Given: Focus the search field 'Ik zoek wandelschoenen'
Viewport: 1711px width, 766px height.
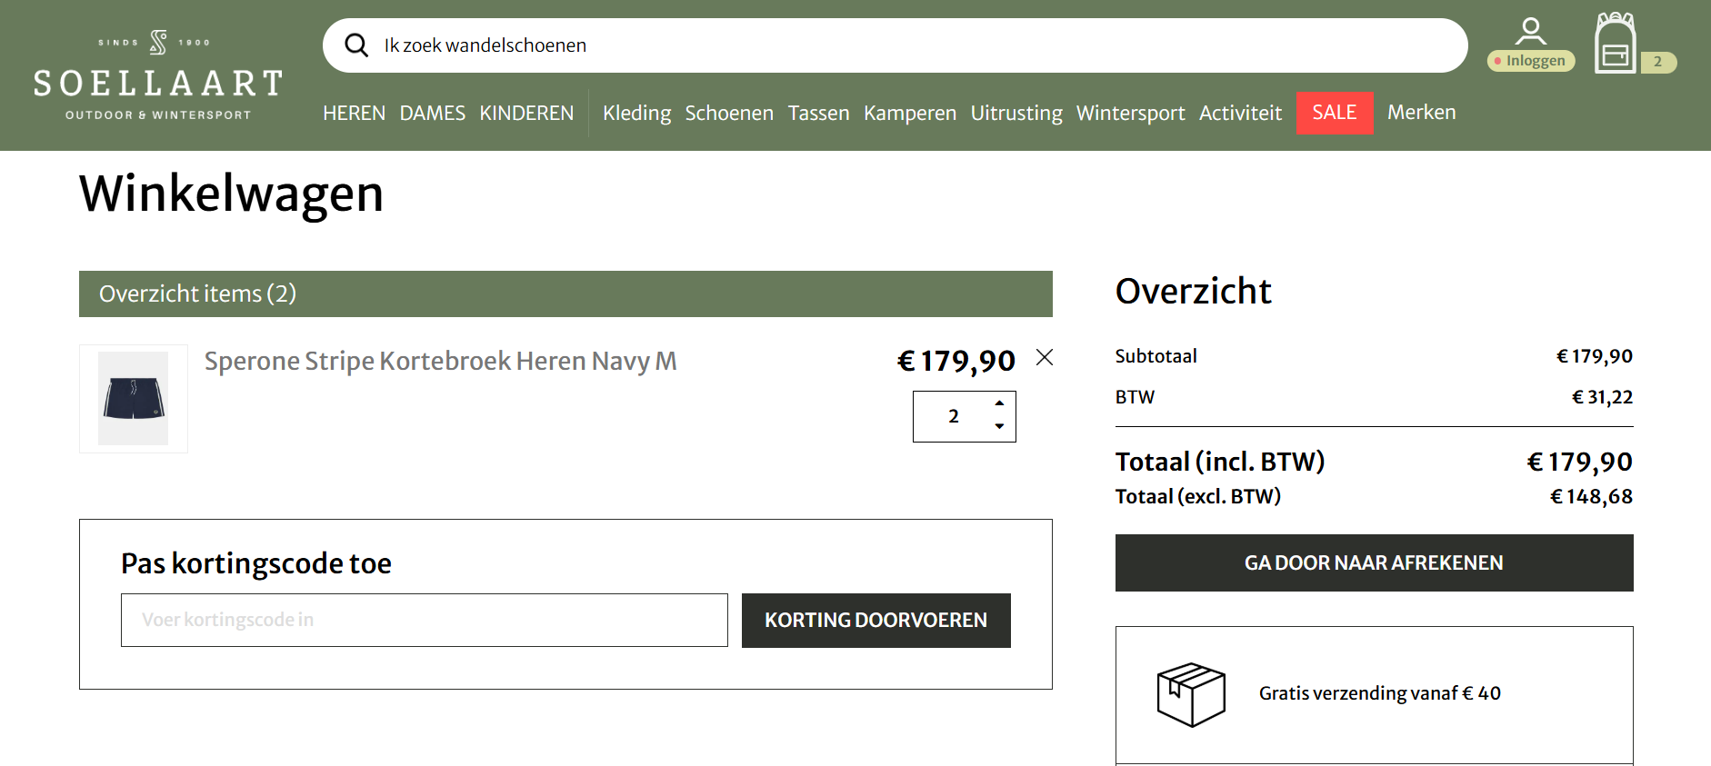Looking at the screenshot, I should pos(896,45).
